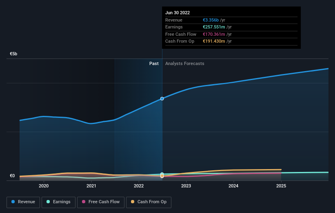
Task: Click the €0 y-axis label
Action: pos(12,176)
